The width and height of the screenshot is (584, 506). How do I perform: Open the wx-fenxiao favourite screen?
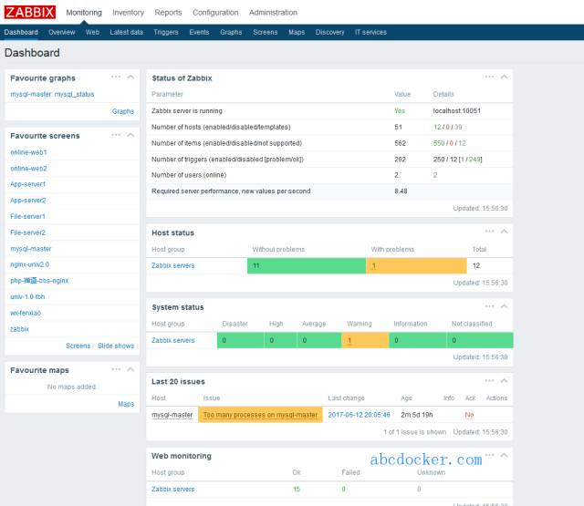tap(26, 313)
